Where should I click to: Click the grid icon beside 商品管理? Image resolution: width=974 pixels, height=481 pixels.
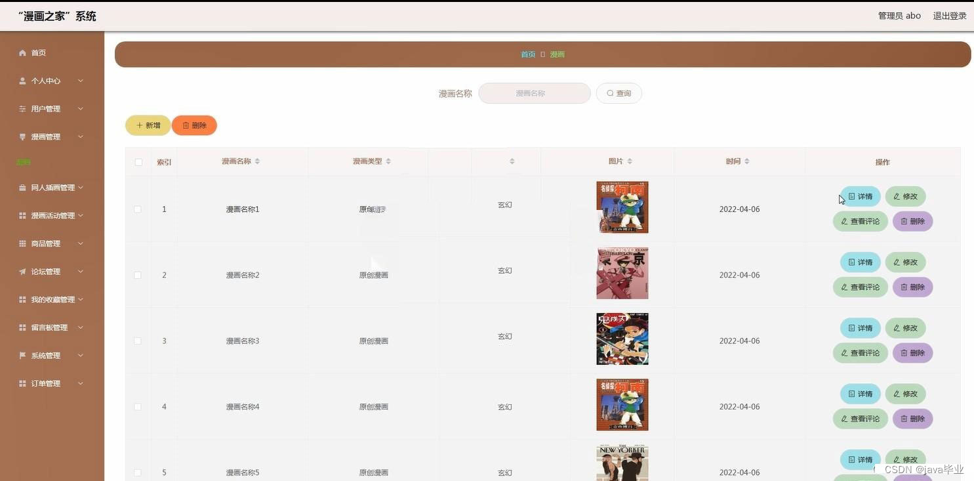coord(22,243)
